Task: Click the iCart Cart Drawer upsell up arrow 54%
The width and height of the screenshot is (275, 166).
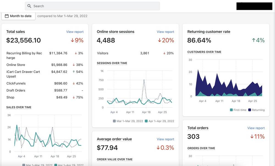Action: [78, 72]
